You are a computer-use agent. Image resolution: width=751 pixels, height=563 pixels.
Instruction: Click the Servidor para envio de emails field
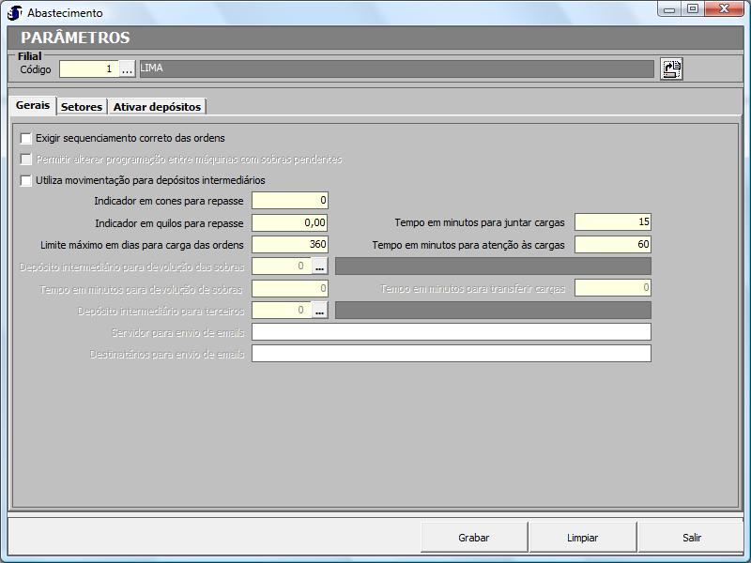tap(451, 332)
